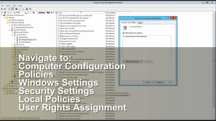Select Bypass traverse checking policy
216x121 pixels.
(x=69, y=36)
